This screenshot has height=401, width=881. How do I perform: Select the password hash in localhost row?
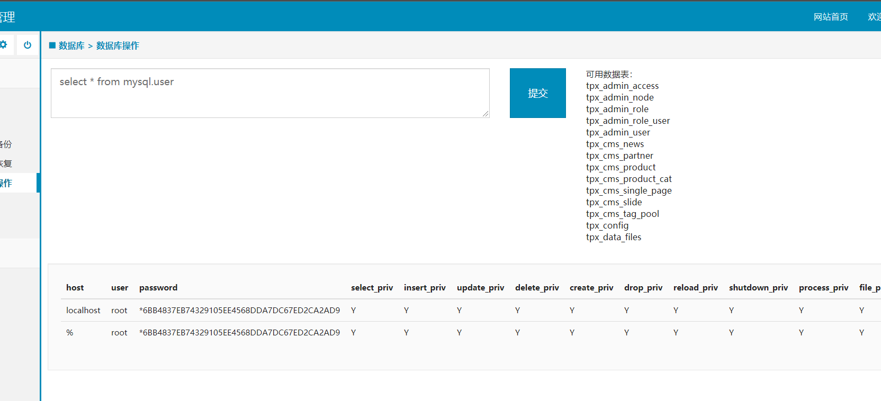click(x=239, y=311)
